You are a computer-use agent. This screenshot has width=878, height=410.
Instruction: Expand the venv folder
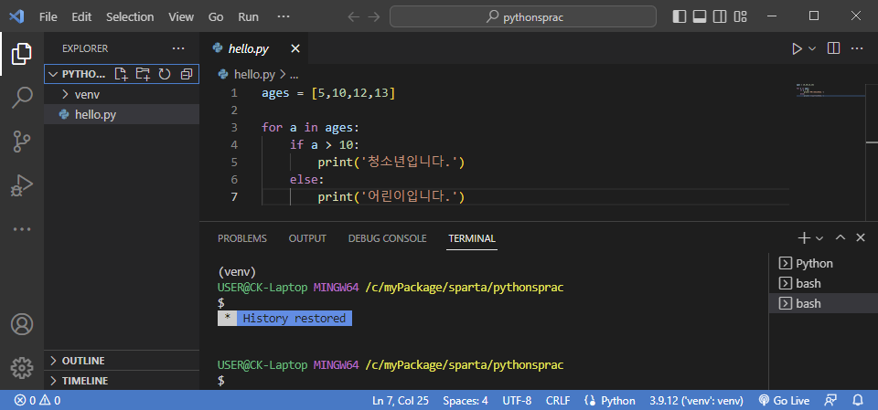122,95
